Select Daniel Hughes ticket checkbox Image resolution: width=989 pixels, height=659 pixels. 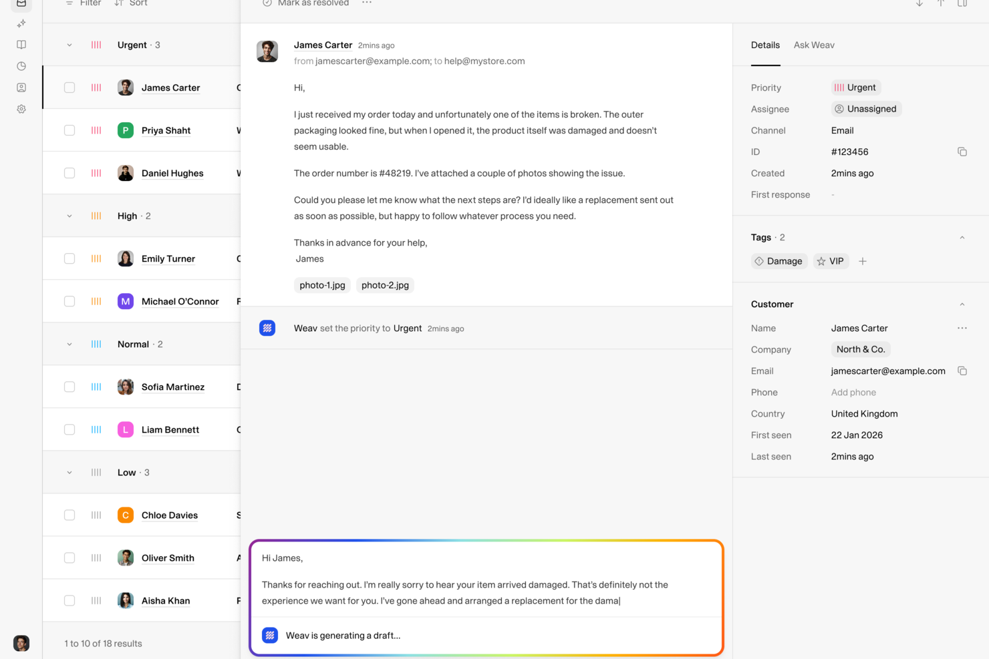pyautogui.click(x=69, y=173)
